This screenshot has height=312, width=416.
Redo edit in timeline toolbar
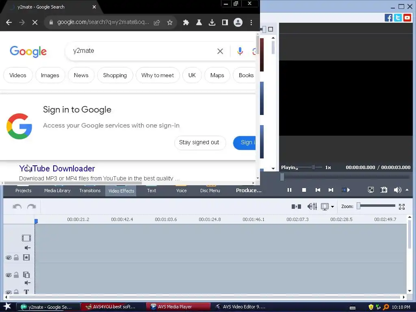32,206
